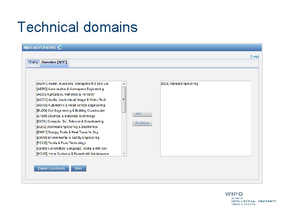Click the edit icon beside Input search terms
The image size is (289, 216).
pos(60,48)
